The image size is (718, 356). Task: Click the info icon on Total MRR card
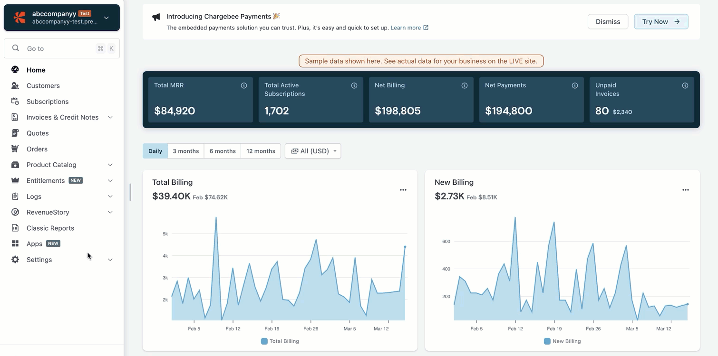pyautogui.click(x=244, y=86)
